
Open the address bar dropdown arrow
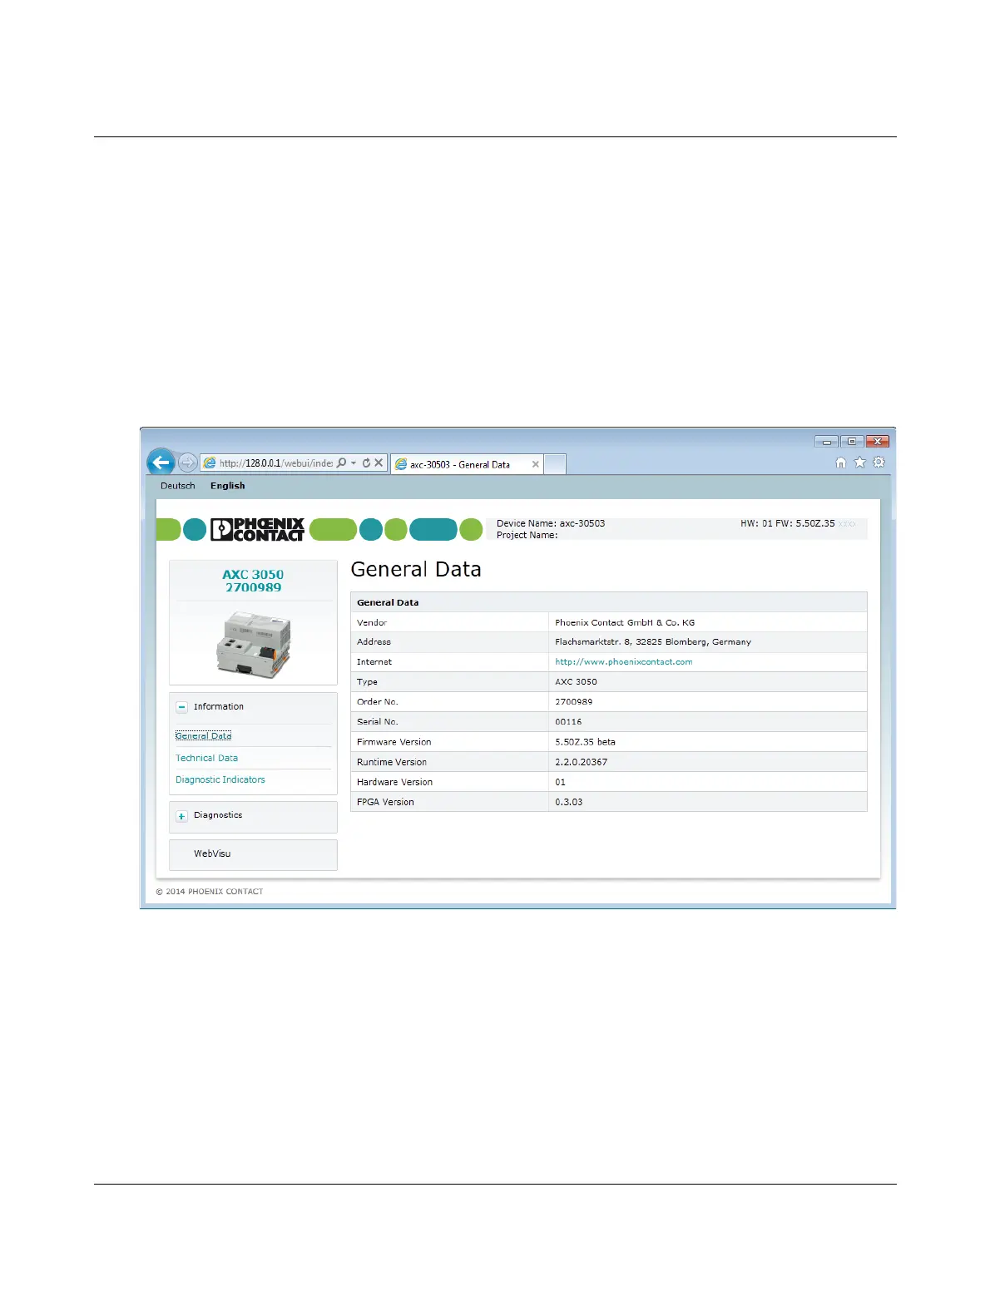click(x=354, y=463)
